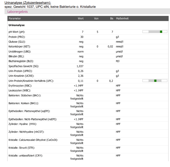
Task: Select the Urin-Kreatinin (UCRE) row
Action: 88,76
